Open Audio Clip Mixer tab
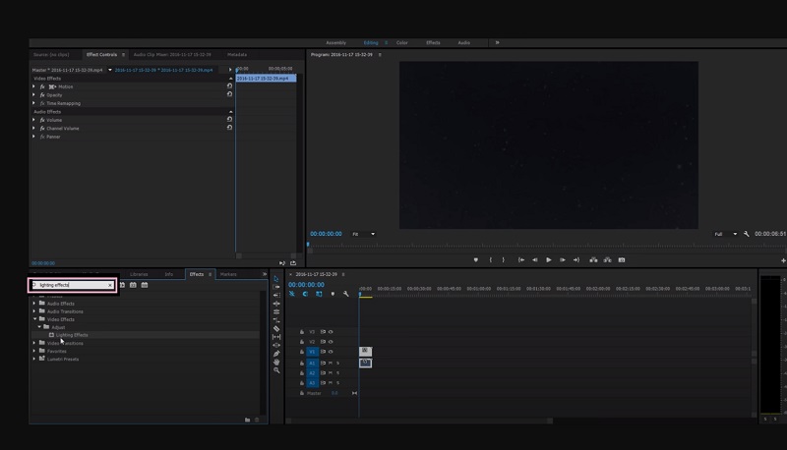Image resolution: width=787 pixels, height=450 pixels. (172, 55)
